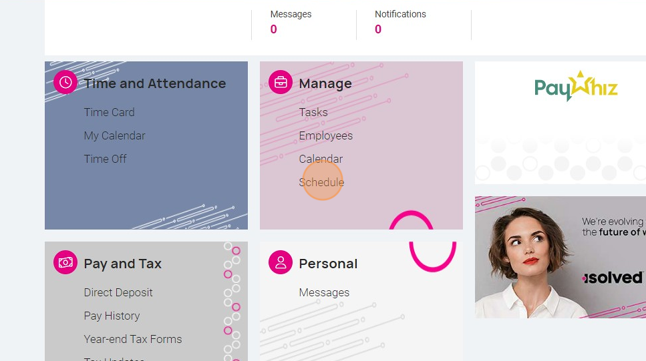
Task: Open Messages under Personal
Action: 324,293
